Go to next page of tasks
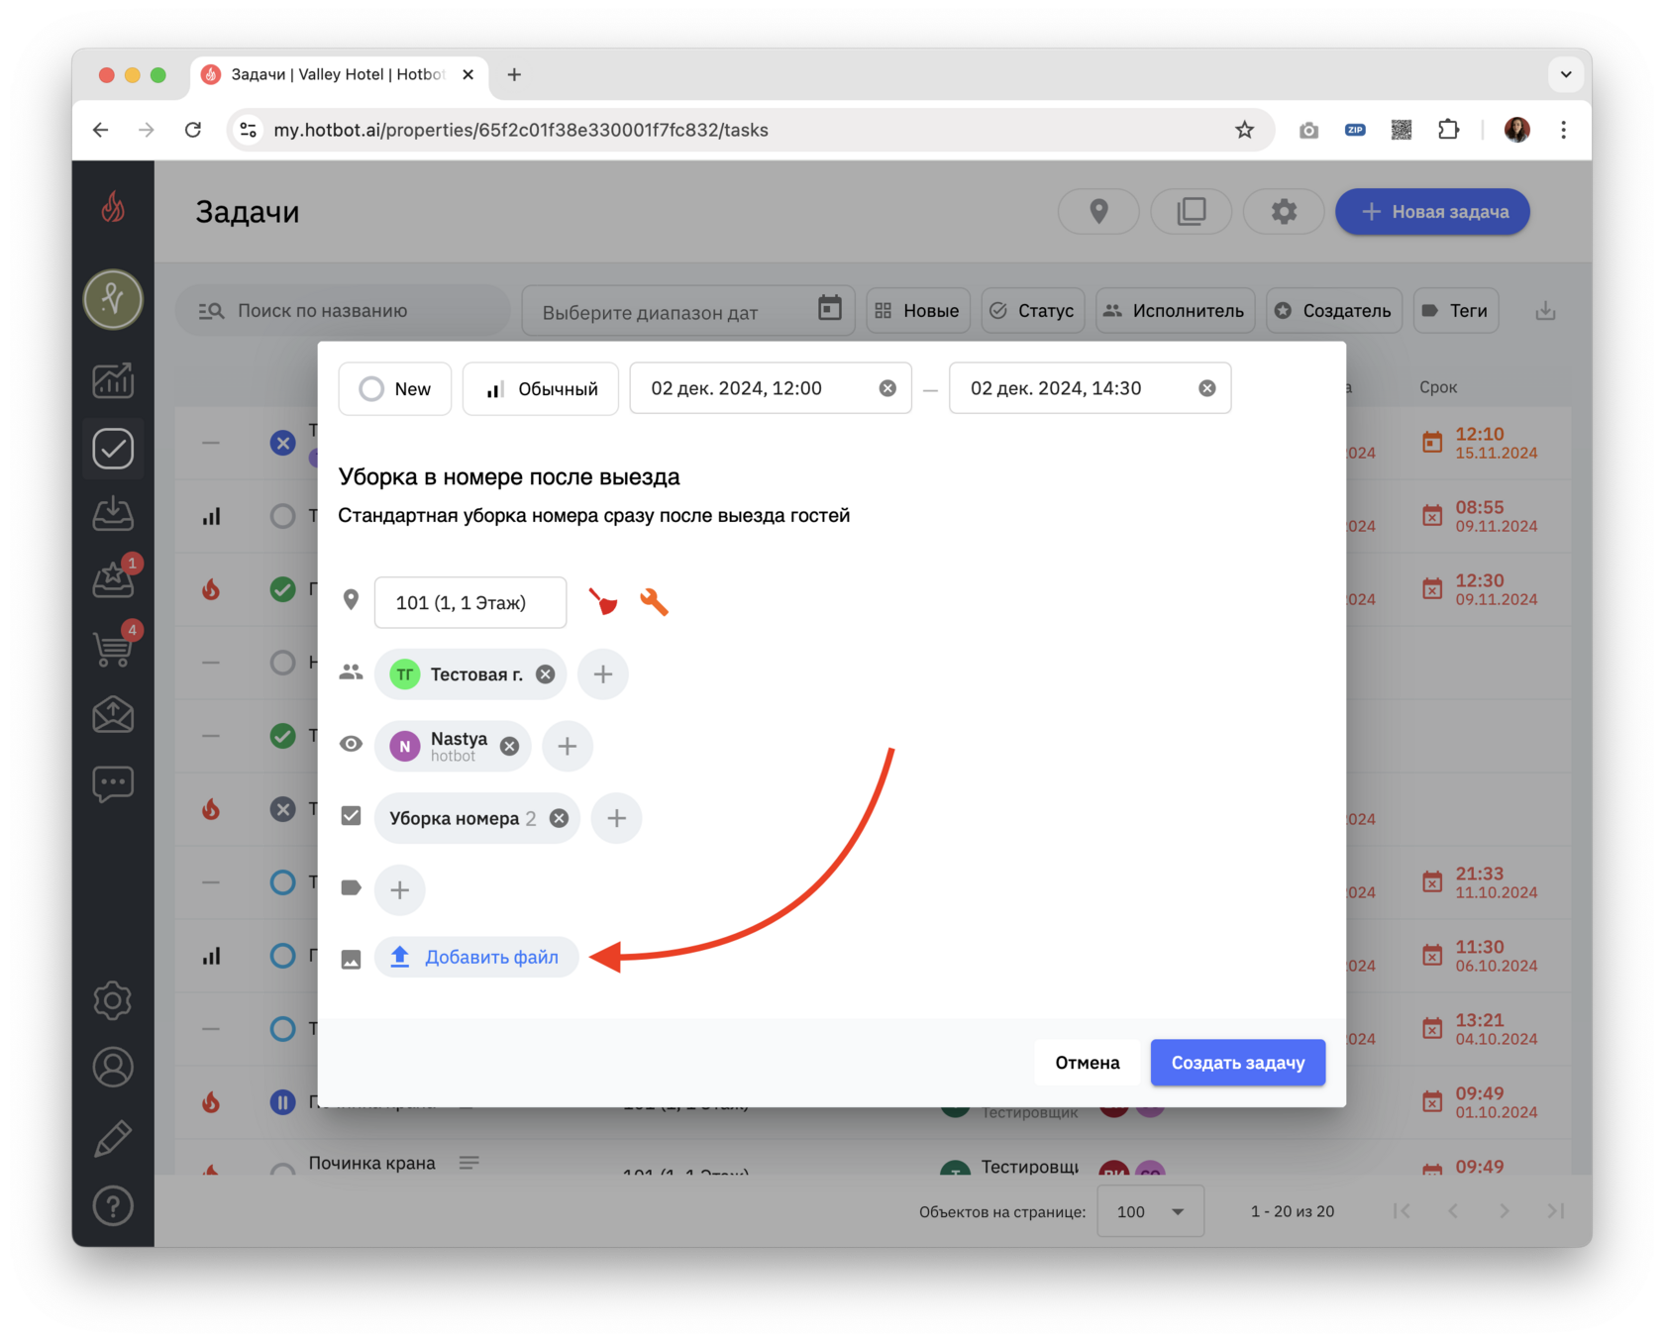The image size is (1664, 1342). (x=1505, y=1211)
